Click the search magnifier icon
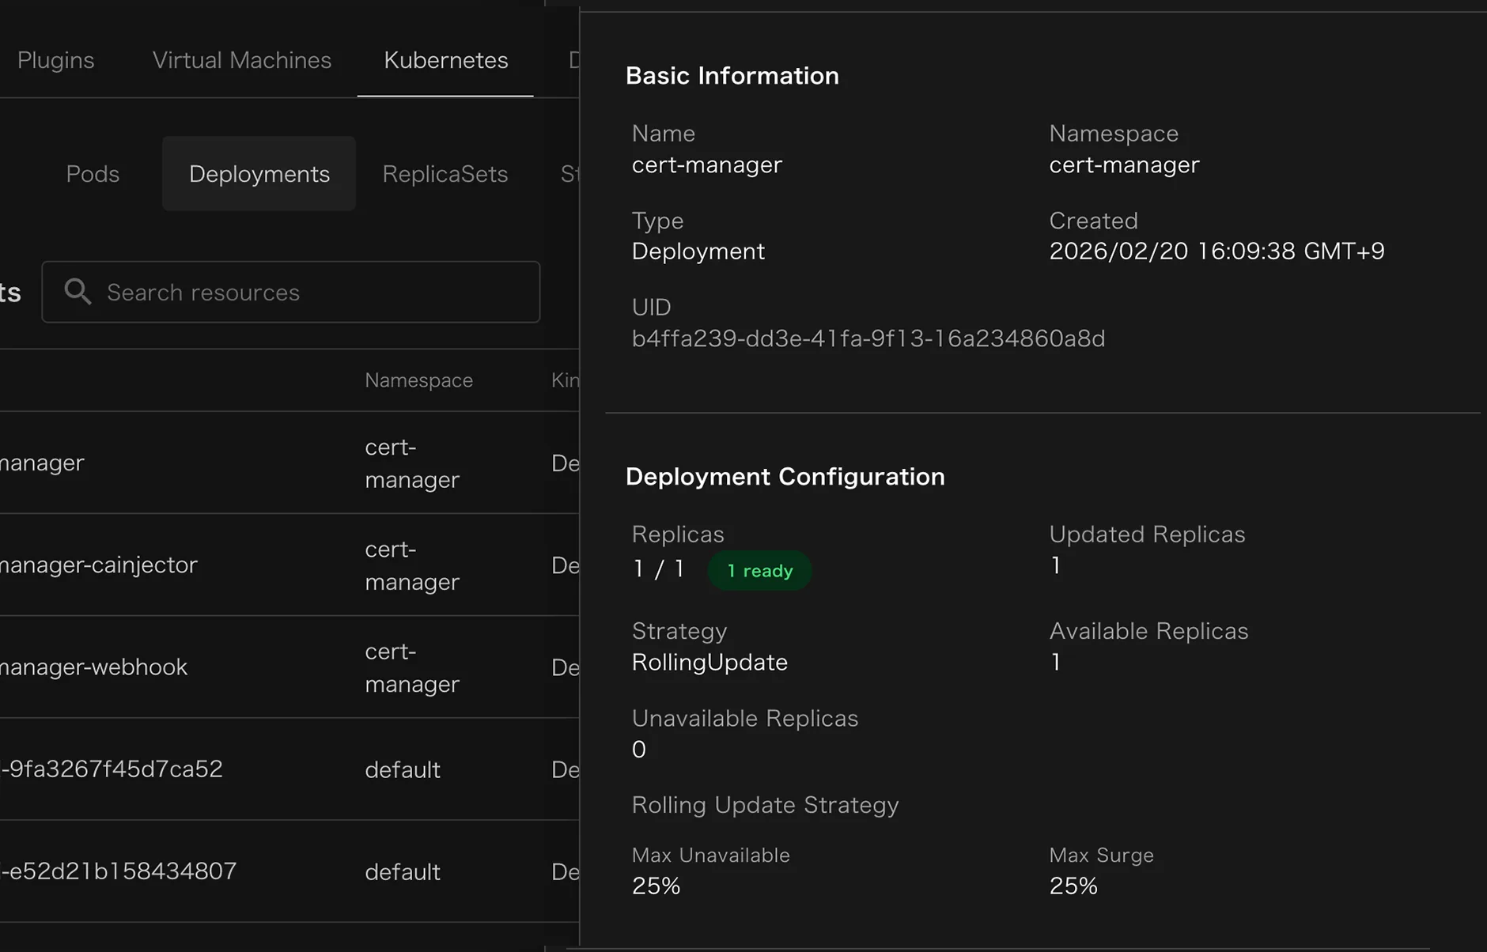Image resolution: width=1487 pixels, height=952 pixels. pos(78,292)
